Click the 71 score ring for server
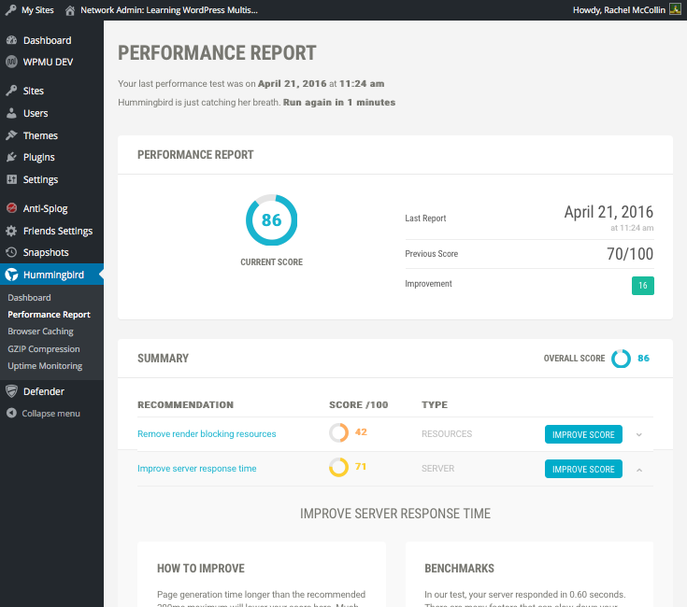687x607 pixels. 338,468
